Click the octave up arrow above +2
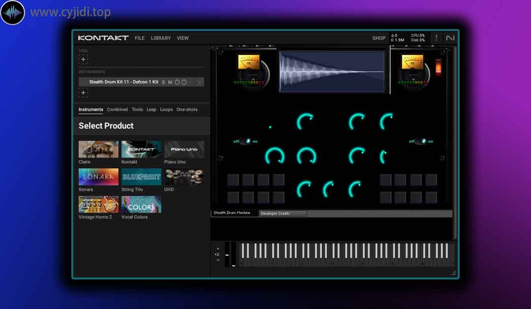 tap(218, 248)
